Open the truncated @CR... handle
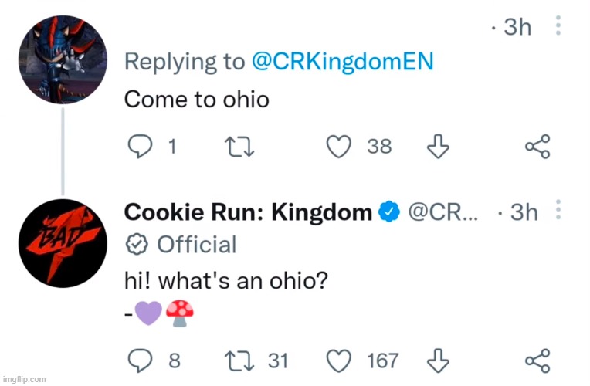 (x=442, y=212)
